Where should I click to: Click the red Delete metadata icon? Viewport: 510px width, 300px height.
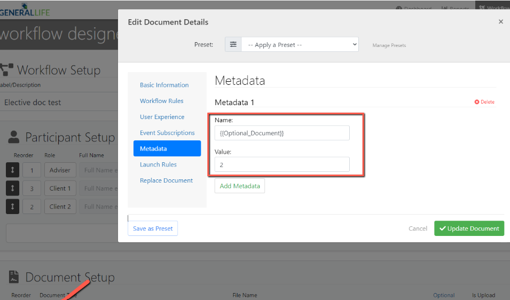click(x=477, y=102)
